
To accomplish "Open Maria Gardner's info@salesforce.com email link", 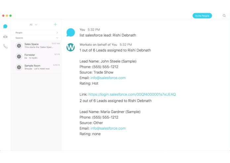I will tap(108, 128).
